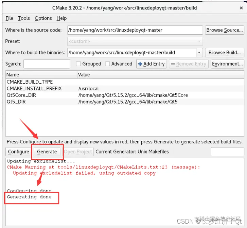Click Current Generator: Unix Makefiles label
The width and height of the screenshot is (247, 228).
click(132, 152)
